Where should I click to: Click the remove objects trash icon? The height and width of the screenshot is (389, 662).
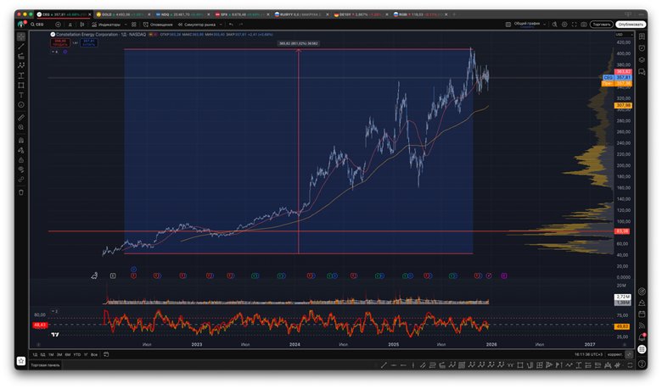[21, 192]
